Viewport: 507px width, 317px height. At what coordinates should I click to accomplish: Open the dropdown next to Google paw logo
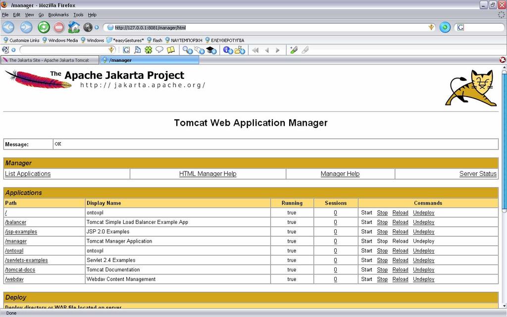[13, 50]
